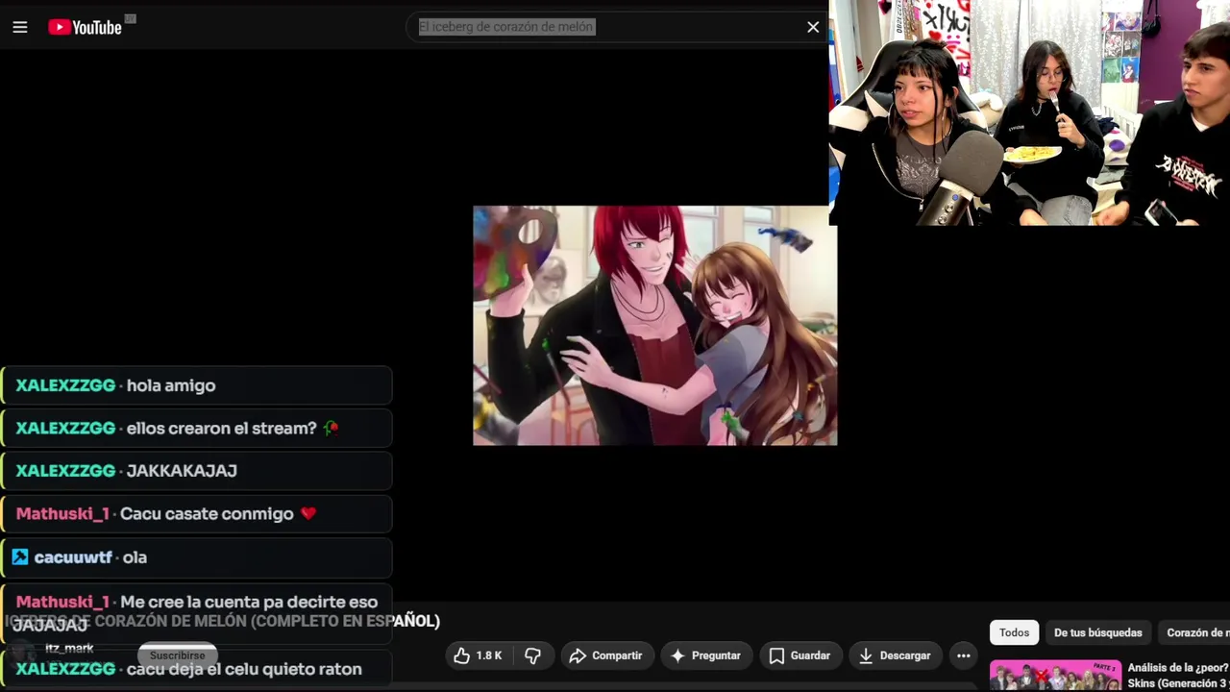Save video to playlist with Guardar

click(799, 655)
